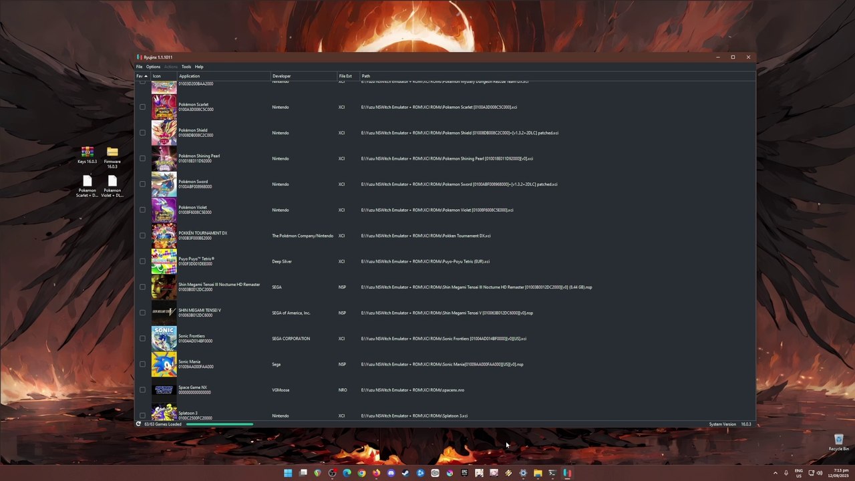Screen dimensions: 855x481
Task: Click the Pokémon Scarlet game cover icon
Action: click(164, 107)
